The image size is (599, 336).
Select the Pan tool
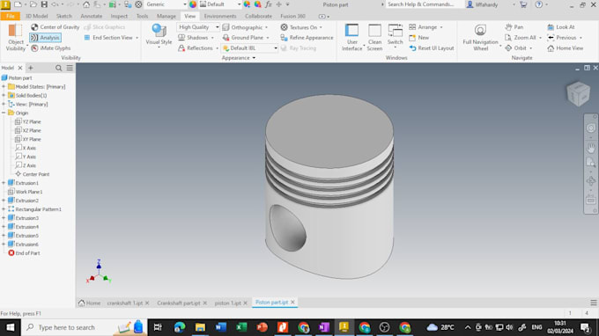click(514, 27)
